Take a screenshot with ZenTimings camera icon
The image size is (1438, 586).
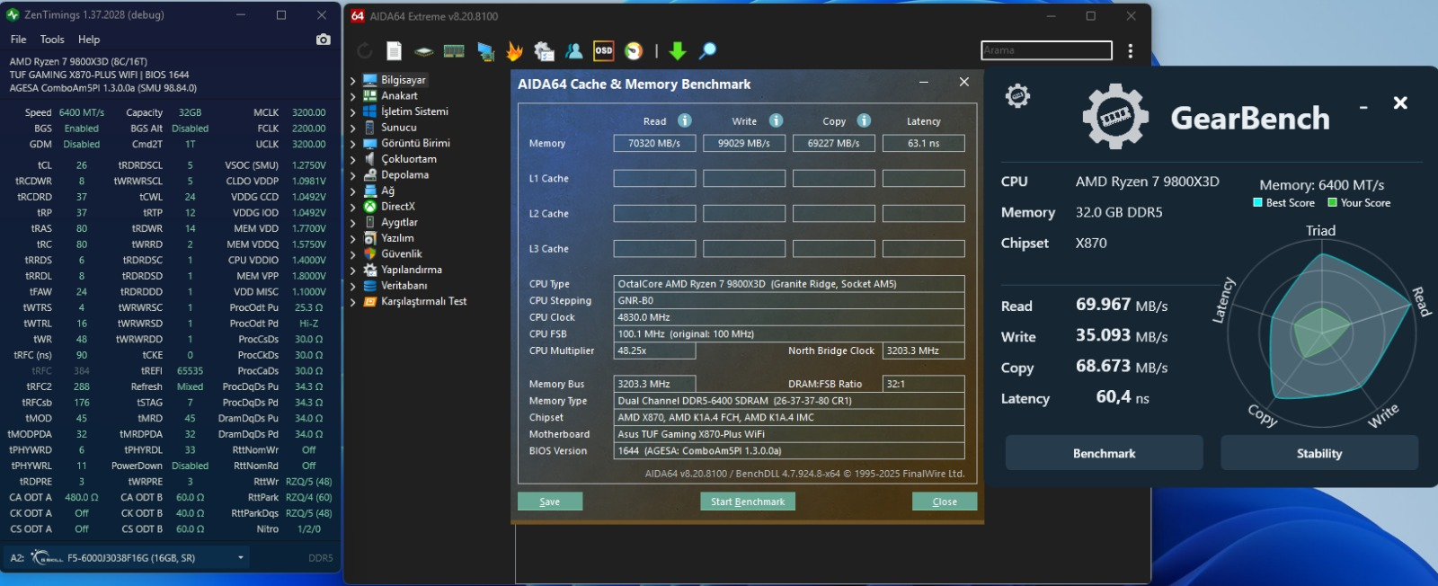(324, 40)
